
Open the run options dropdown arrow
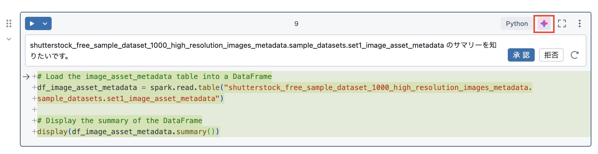click(x=45, y=24)
